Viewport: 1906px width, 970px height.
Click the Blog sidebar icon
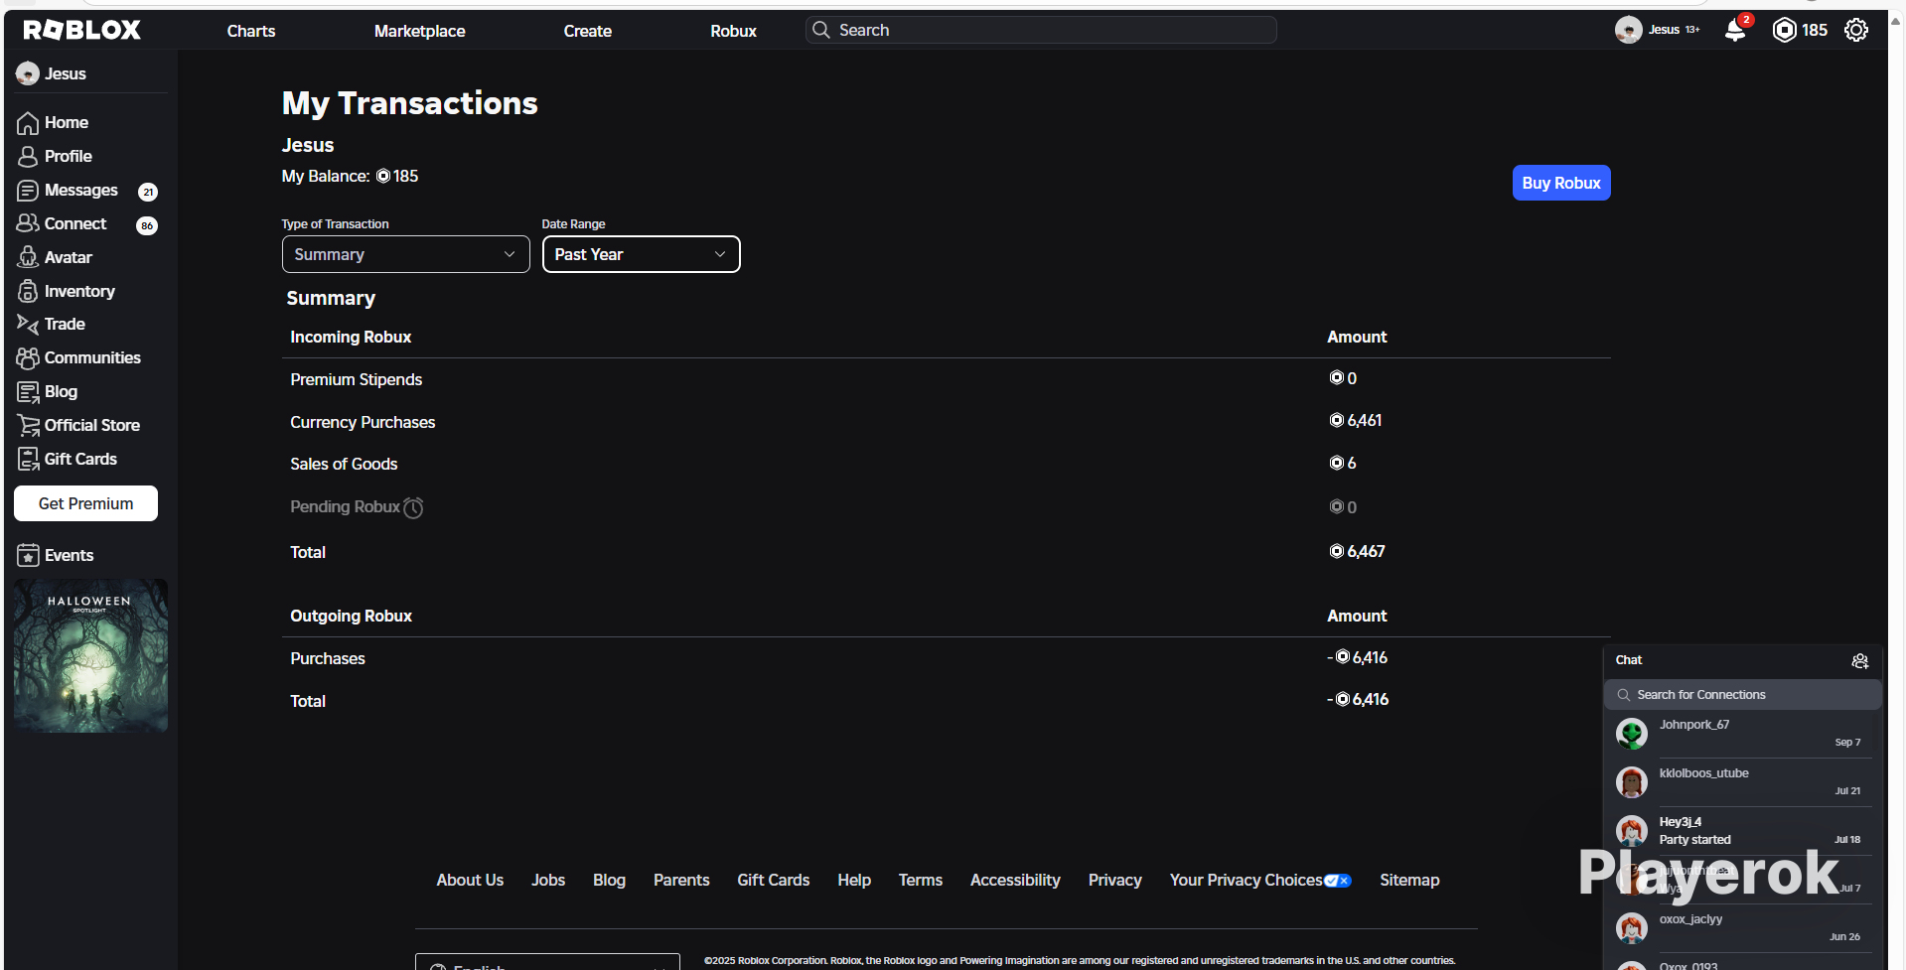point(28,392)
